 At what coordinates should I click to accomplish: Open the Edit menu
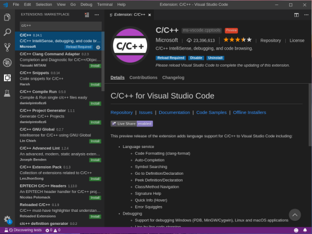tap(27, 5)
